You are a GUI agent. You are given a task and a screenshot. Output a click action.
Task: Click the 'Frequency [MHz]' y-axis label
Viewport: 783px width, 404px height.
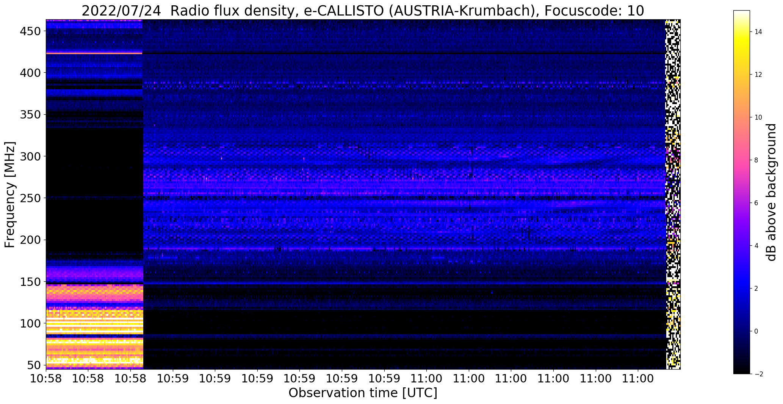[x=10, y=195]
